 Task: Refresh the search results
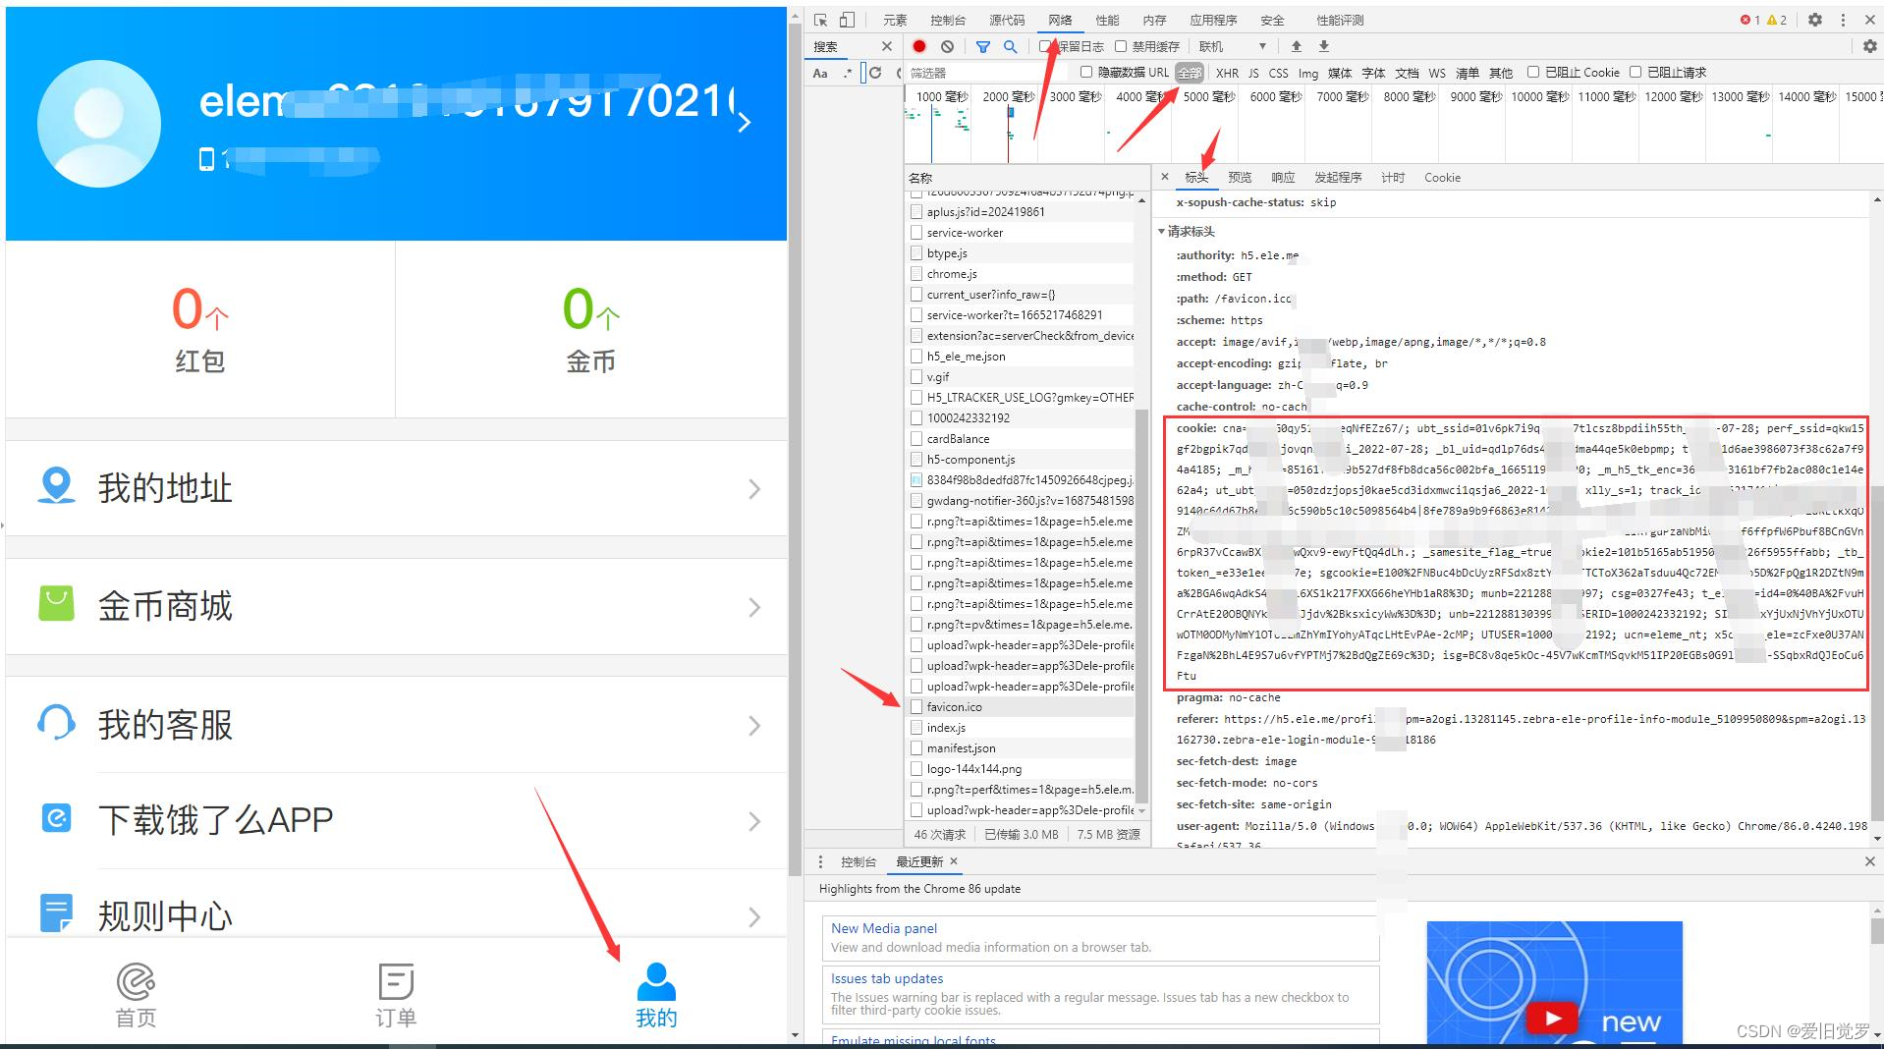(x=875, y=73)
